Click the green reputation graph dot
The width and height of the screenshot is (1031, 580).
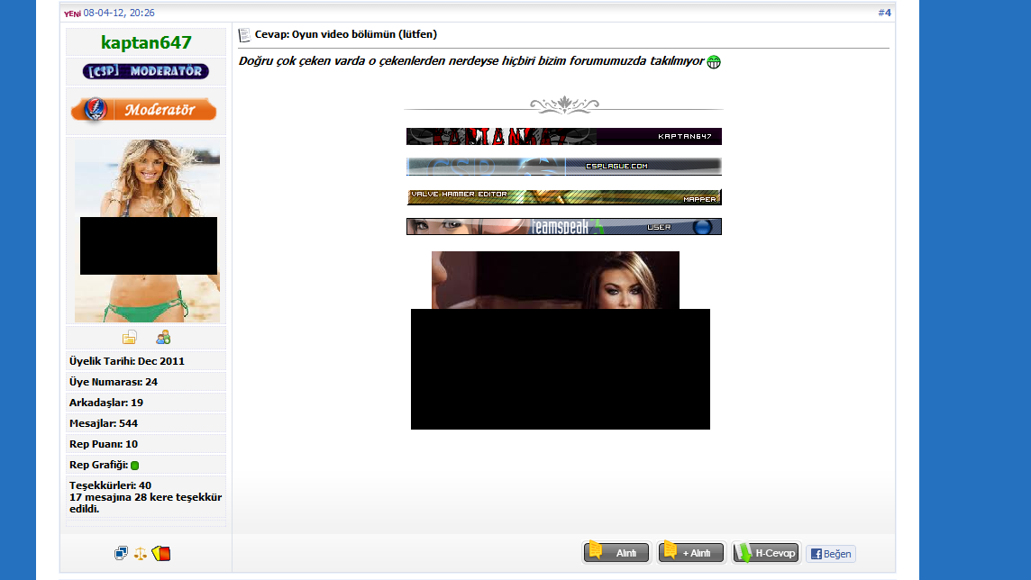click(x=134, y=466)
